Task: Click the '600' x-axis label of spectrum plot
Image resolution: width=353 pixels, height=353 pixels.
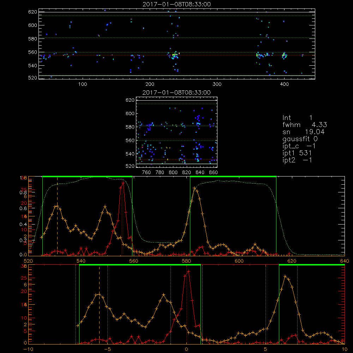Action: [x=239, y=261]
